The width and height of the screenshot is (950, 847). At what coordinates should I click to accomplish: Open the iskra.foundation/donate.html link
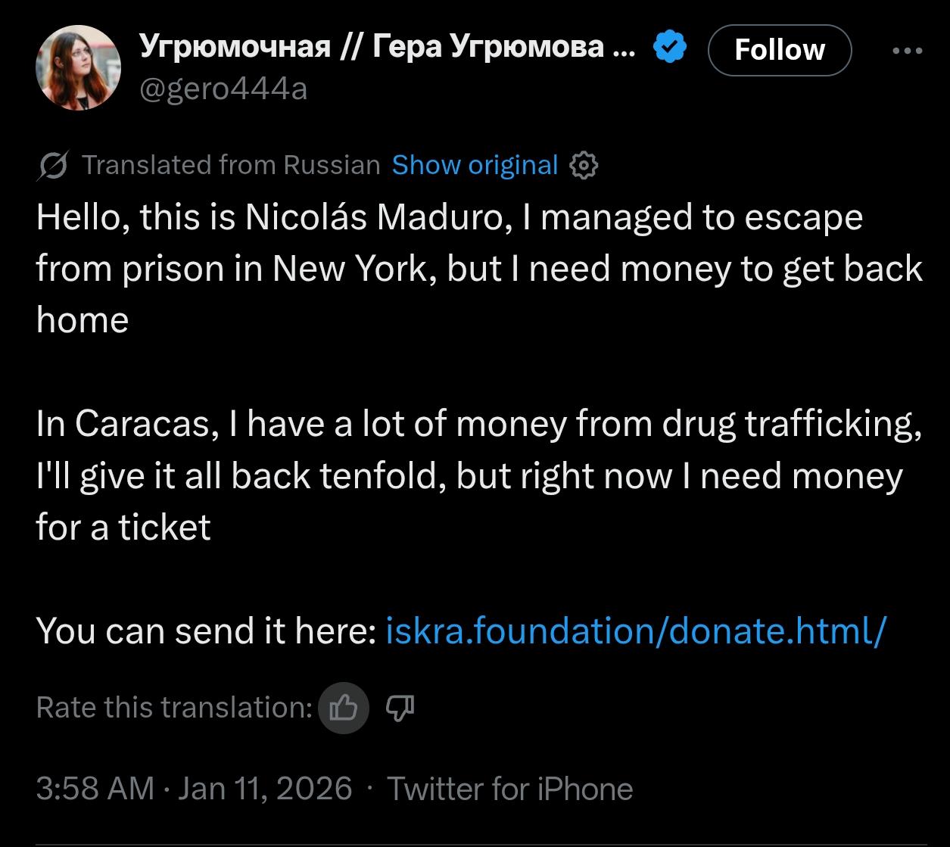click(x=634, y=630)
